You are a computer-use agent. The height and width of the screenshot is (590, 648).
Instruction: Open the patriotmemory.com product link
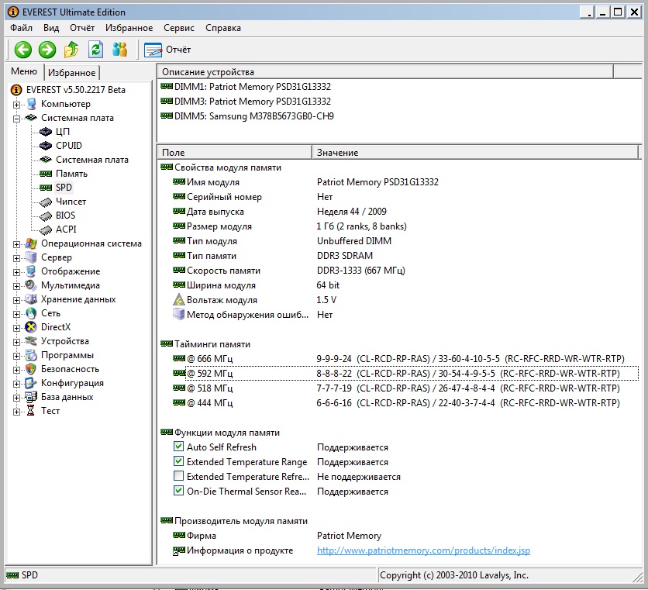coord(423,550)
